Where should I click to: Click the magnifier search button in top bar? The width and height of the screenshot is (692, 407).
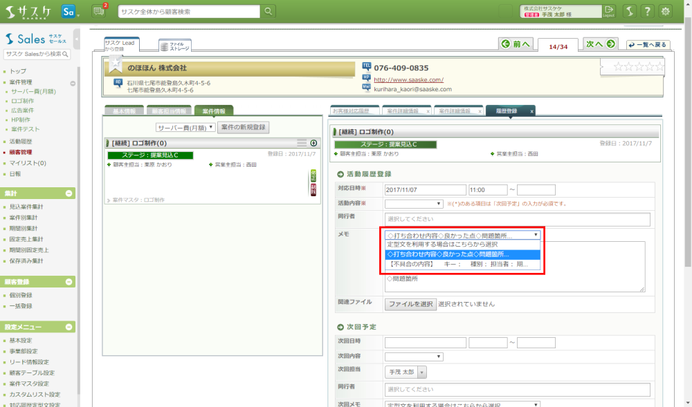coord(268,11)
